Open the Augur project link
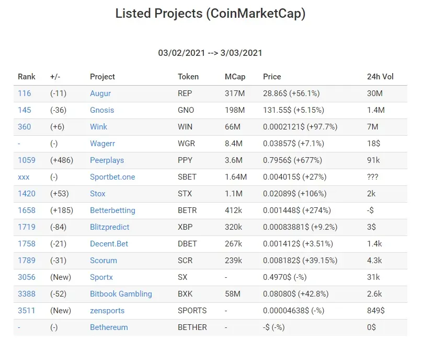This screenshot has height=342, width=423. (100, 93)
